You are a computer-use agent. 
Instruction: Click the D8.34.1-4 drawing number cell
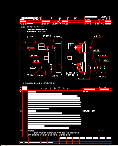(x=57, y=24)
